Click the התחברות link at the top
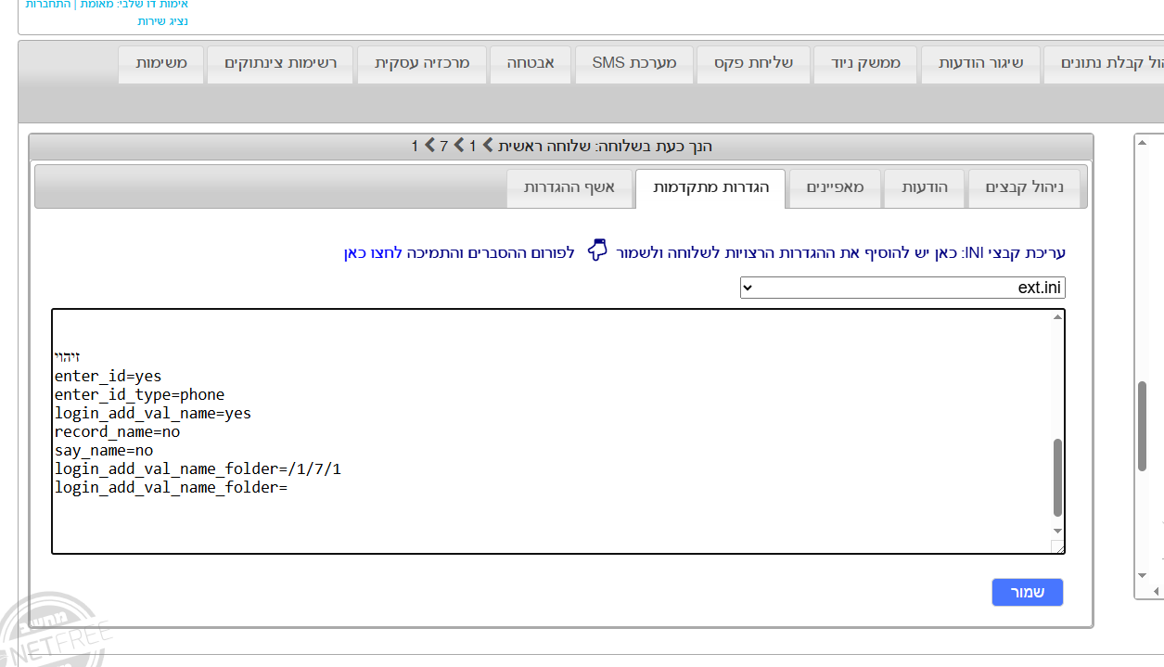Viewport: 1164px width, 667px height. [46, 6]
